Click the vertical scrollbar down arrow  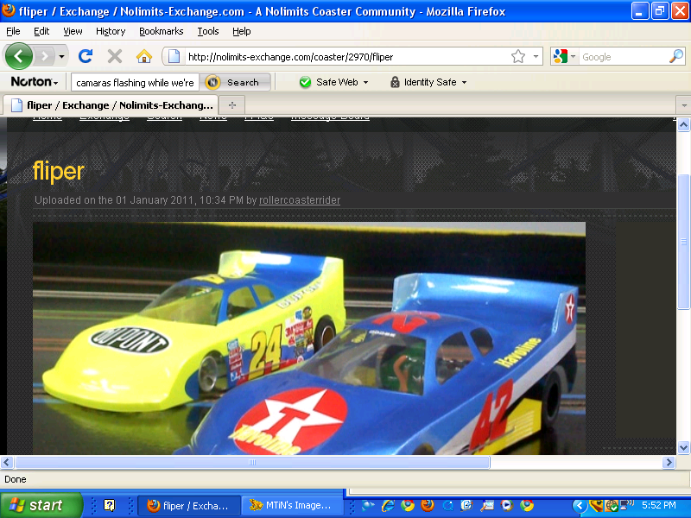click(683, 447)
